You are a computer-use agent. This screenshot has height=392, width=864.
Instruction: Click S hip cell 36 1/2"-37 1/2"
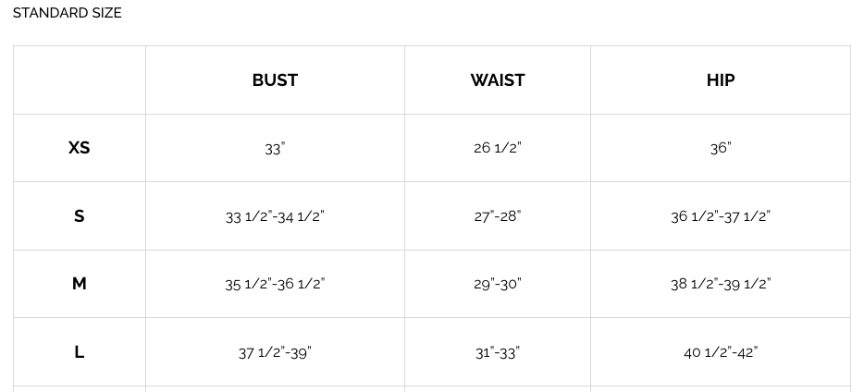721,216
